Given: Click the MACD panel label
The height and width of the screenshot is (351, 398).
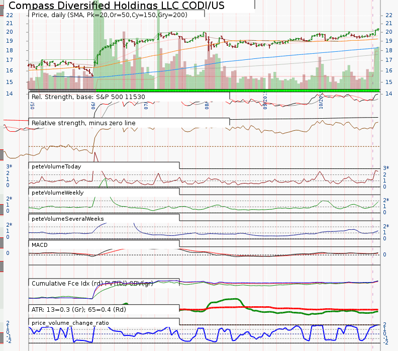Looking at the screenshot, I should click(x=40, y=245).
